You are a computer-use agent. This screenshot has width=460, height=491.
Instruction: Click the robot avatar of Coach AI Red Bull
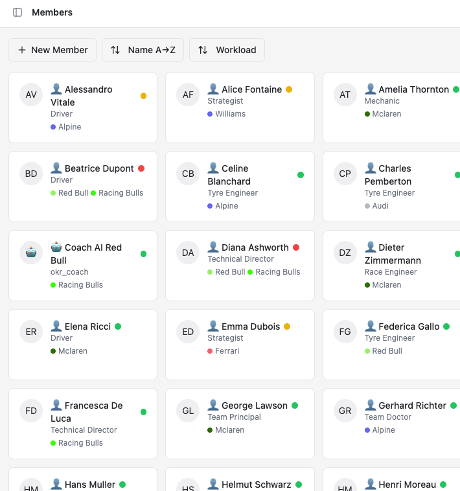click(31, 253)
